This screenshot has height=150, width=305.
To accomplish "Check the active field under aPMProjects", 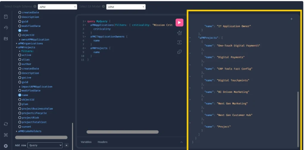I will 20,55.
